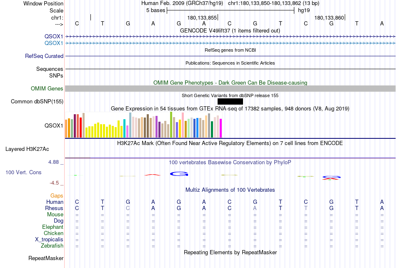
Task: Select the Zebrafish alignment row label
Action: point(52,245)
